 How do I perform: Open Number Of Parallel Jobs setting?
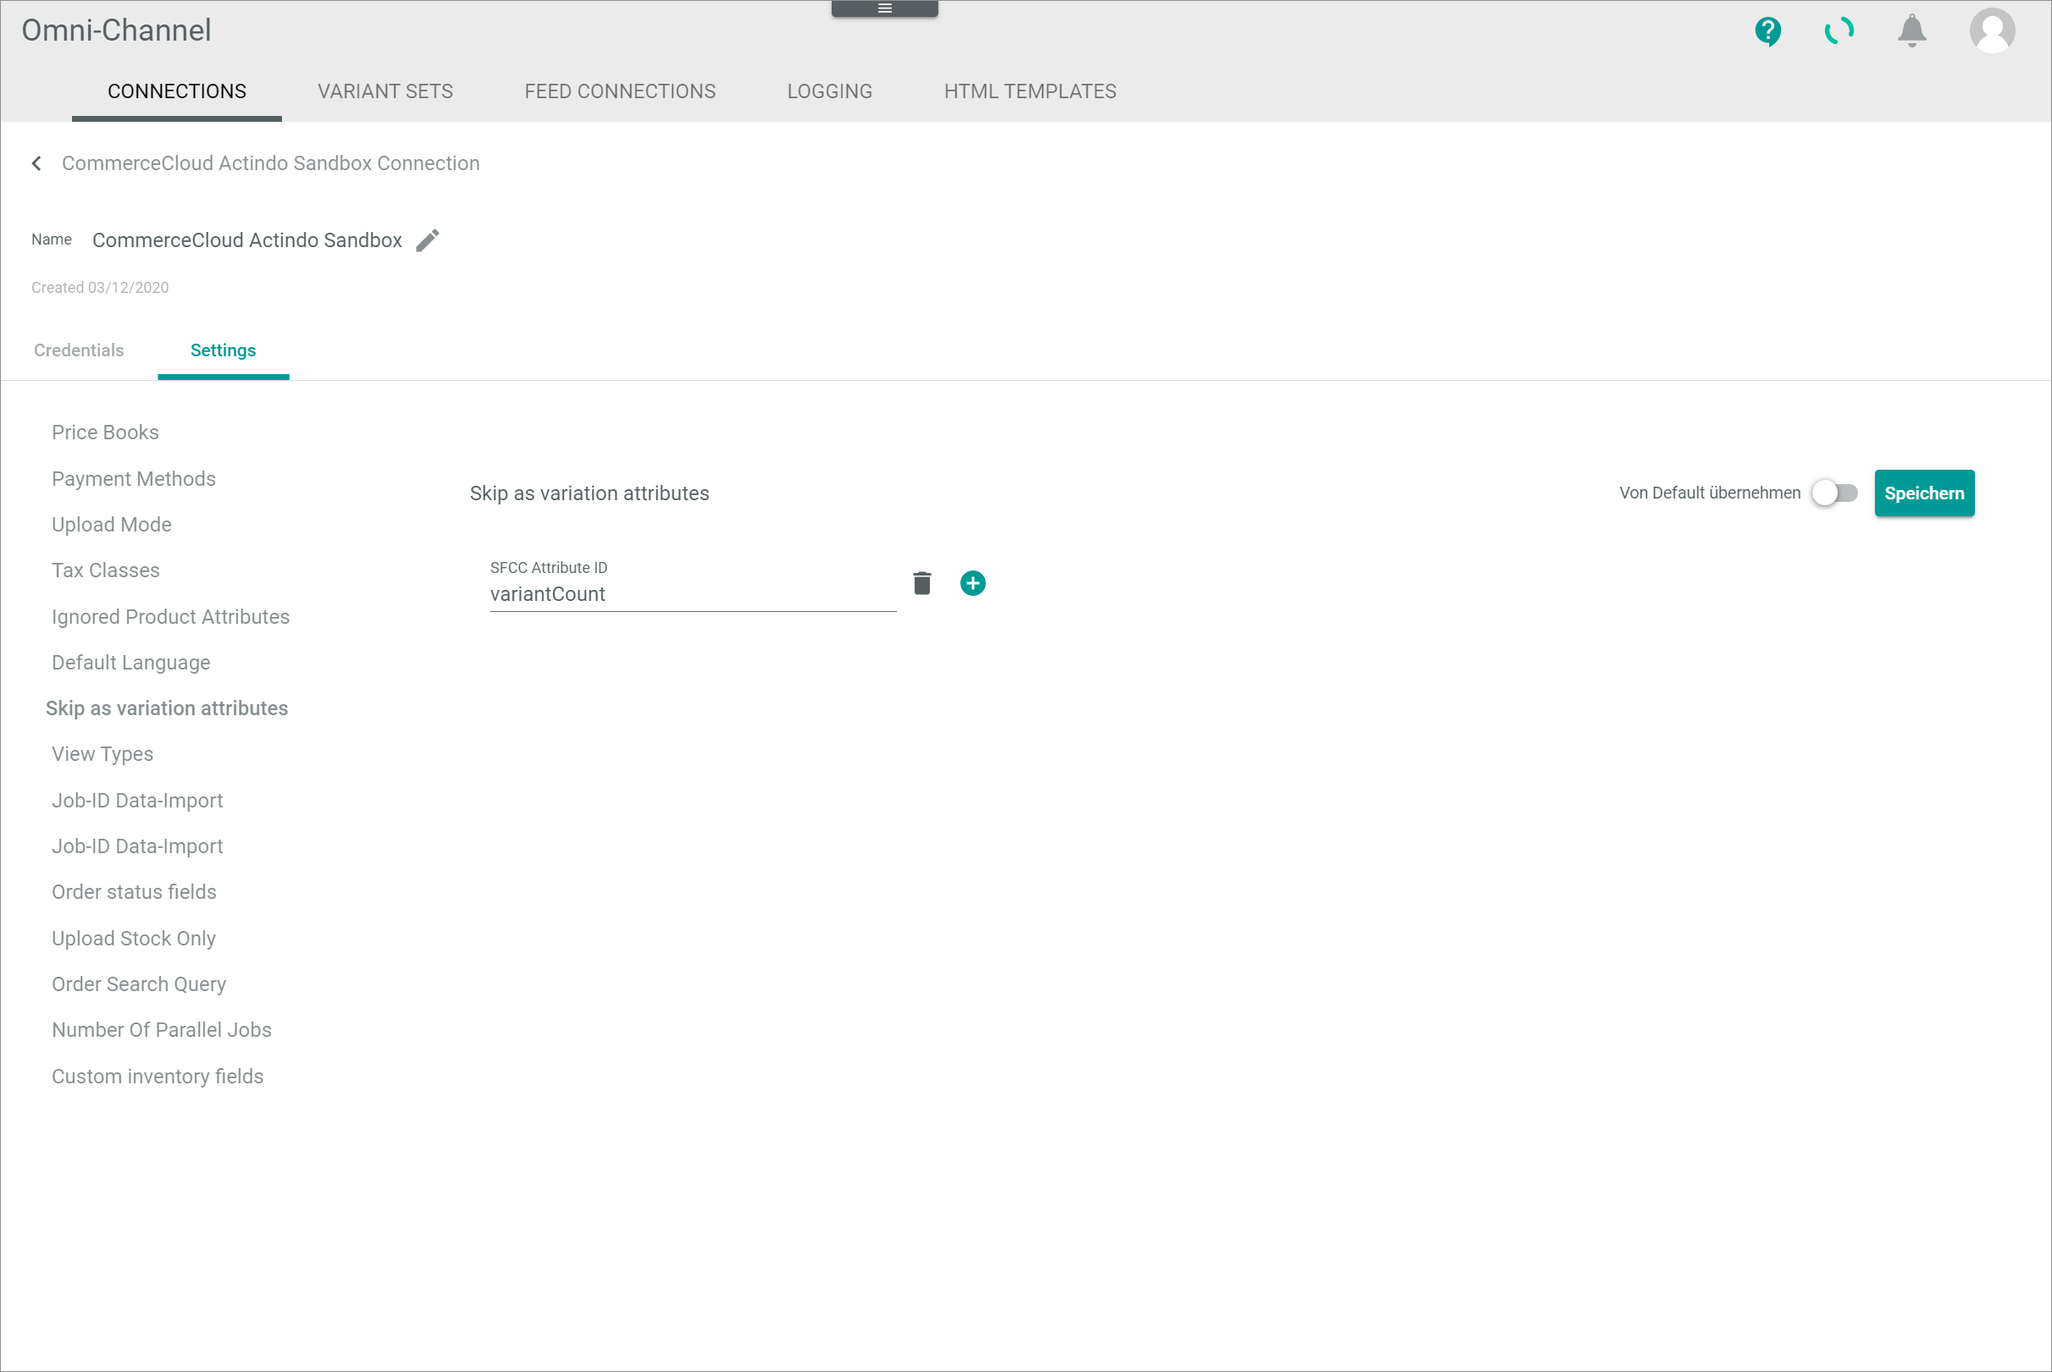pyautogui.click(x=161, y=1030)
